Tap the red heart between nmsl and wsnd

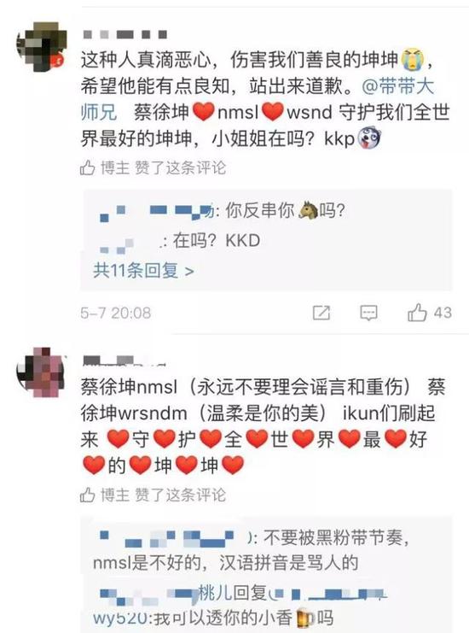[273, 112]
